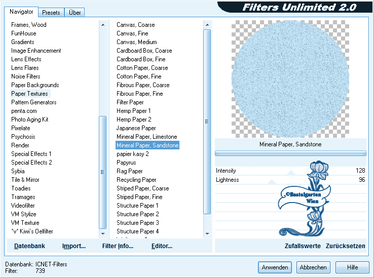Screen dimensions: 374x278
Task: Choose the Hemp Paper 1 filter
Action: [x=134, y=111]
